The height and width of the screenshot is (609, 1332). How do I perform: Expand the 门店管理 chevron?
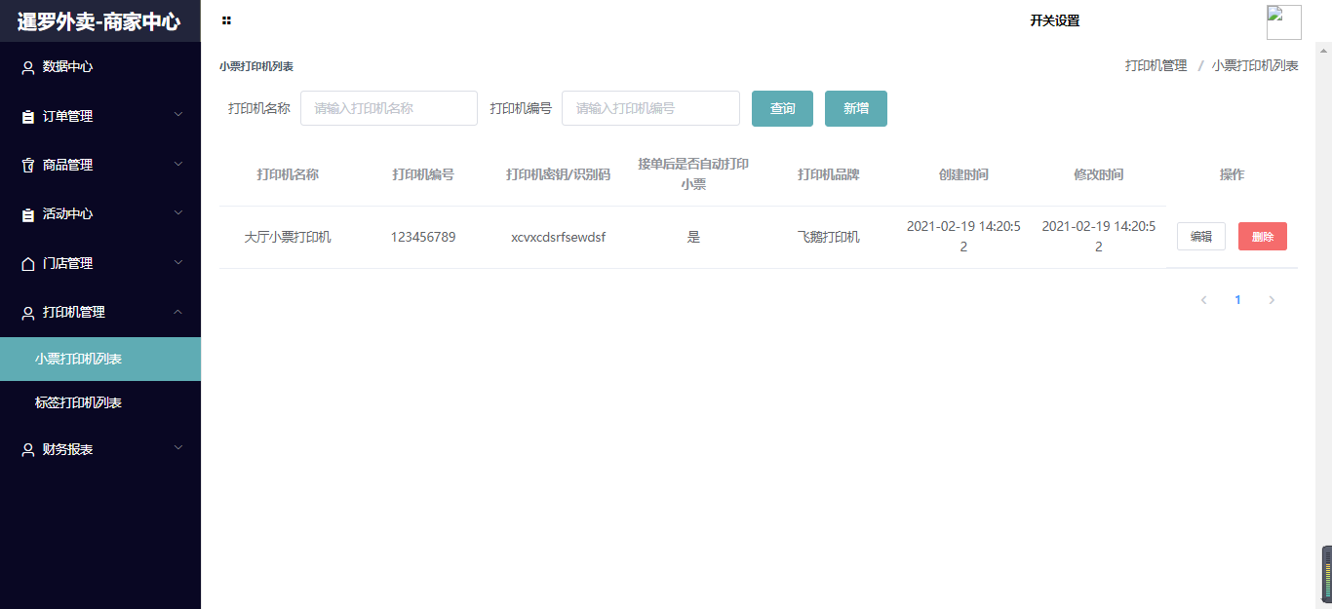pyautogui.click(x=178, y=262)
